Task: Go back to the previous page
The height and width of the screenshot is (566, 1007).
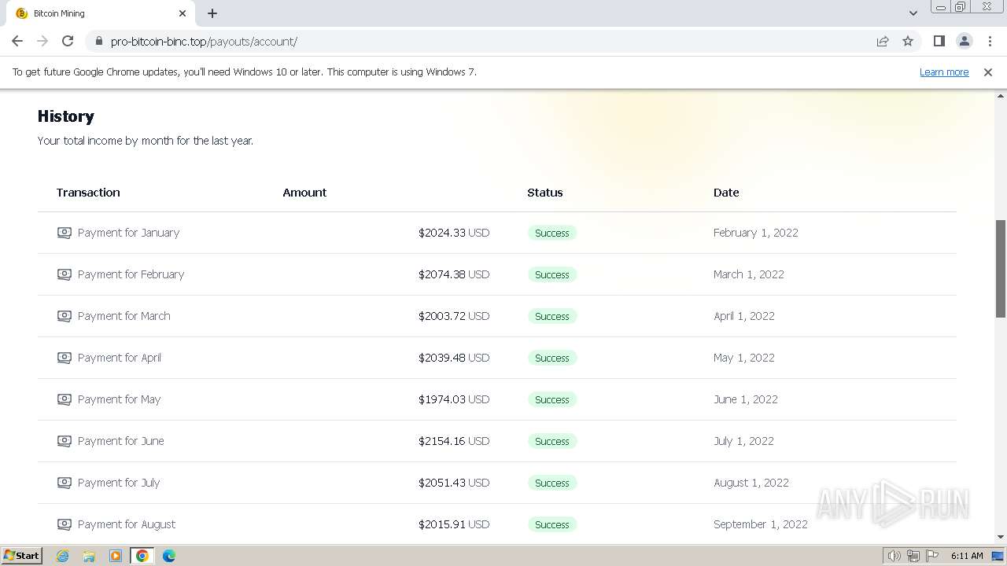Action: pos(17,41)
